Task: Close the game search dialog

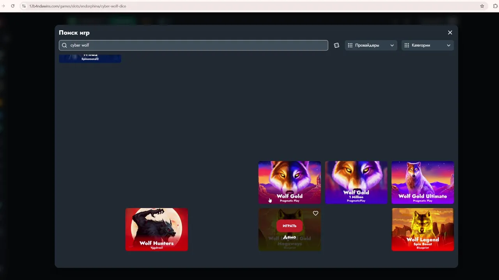Action: click(450, 33)
